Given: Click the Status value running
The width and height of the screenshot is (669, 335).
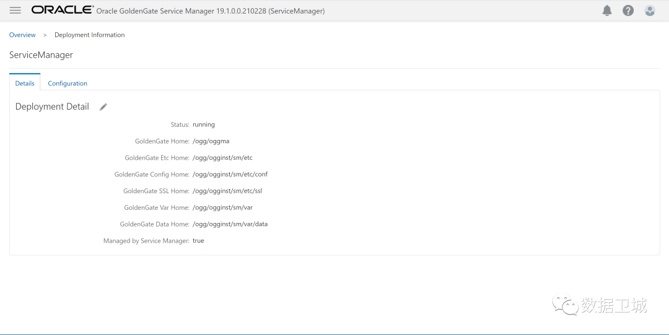Looking at the screenshot, I should click(204, 124).
